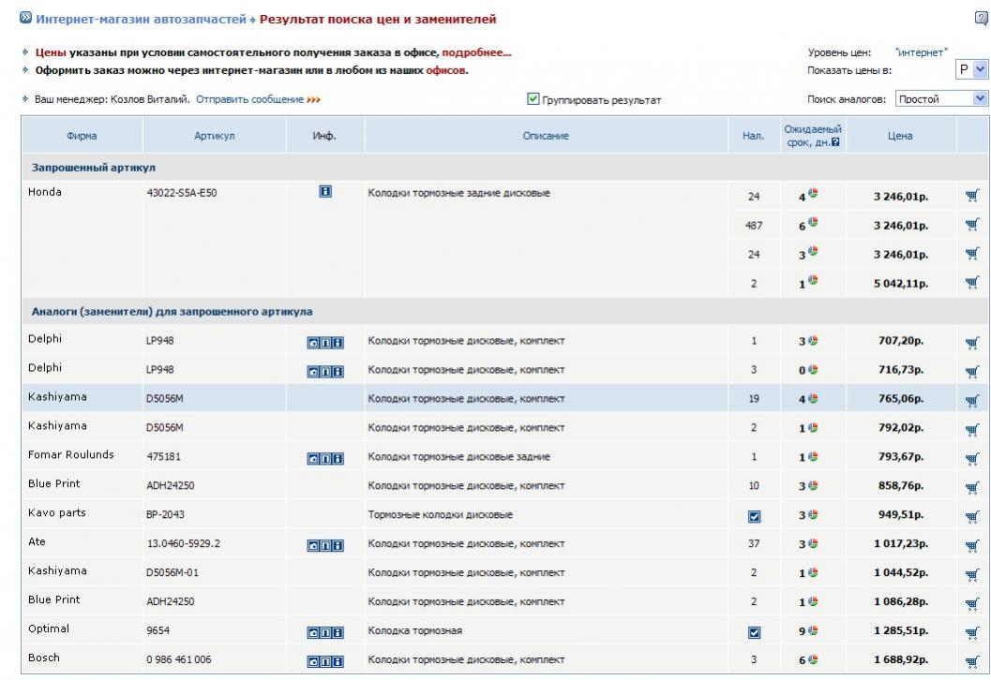Open photo icon for Optimal 9654

tap(313, 632)
